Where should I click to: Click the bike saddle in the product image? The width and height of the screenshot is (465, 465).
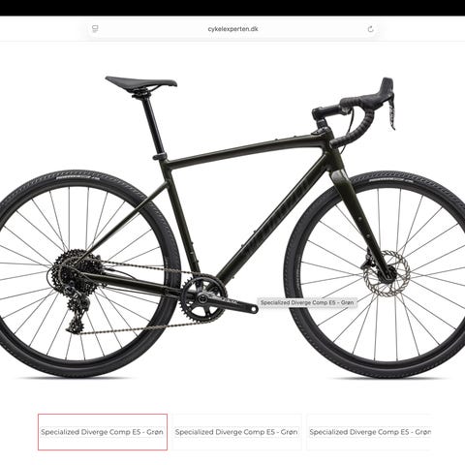[x=141, y=81]
